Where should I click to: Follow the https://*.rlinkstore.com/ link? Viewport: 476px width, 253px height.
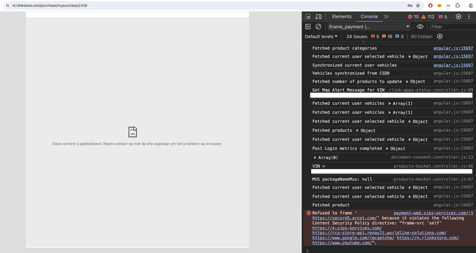click(428, 238)
